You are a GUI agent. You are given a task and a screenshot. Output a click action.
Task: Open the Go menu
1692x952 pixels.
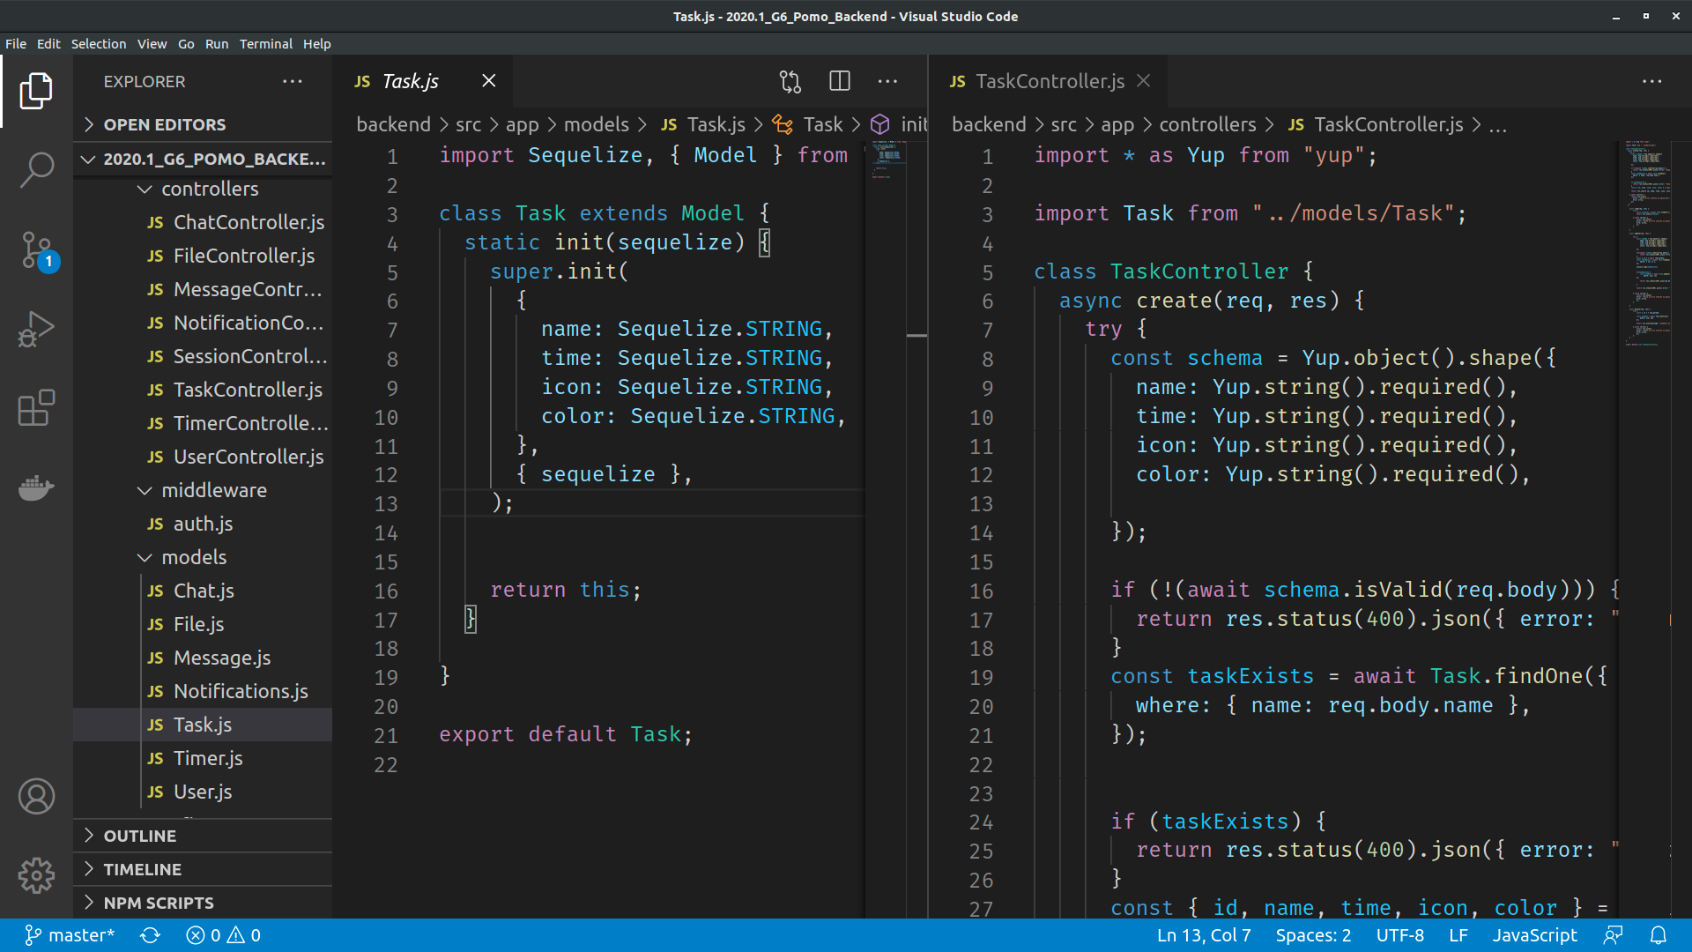(x=186, y=43)
